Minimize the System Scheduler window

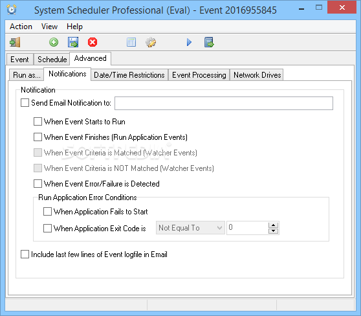tap(301, 8)
